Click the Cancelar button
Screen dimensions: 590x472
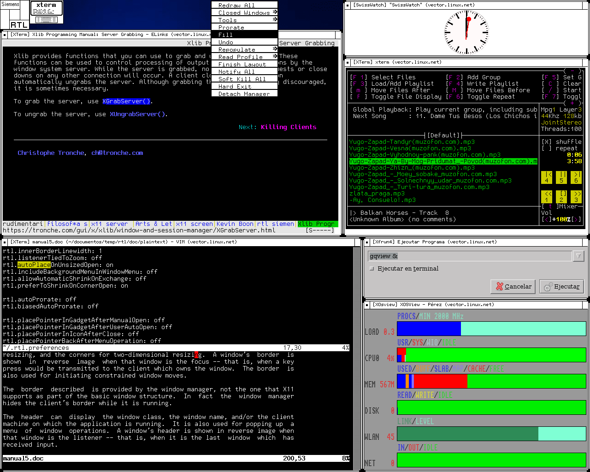[x=513, y=286]
